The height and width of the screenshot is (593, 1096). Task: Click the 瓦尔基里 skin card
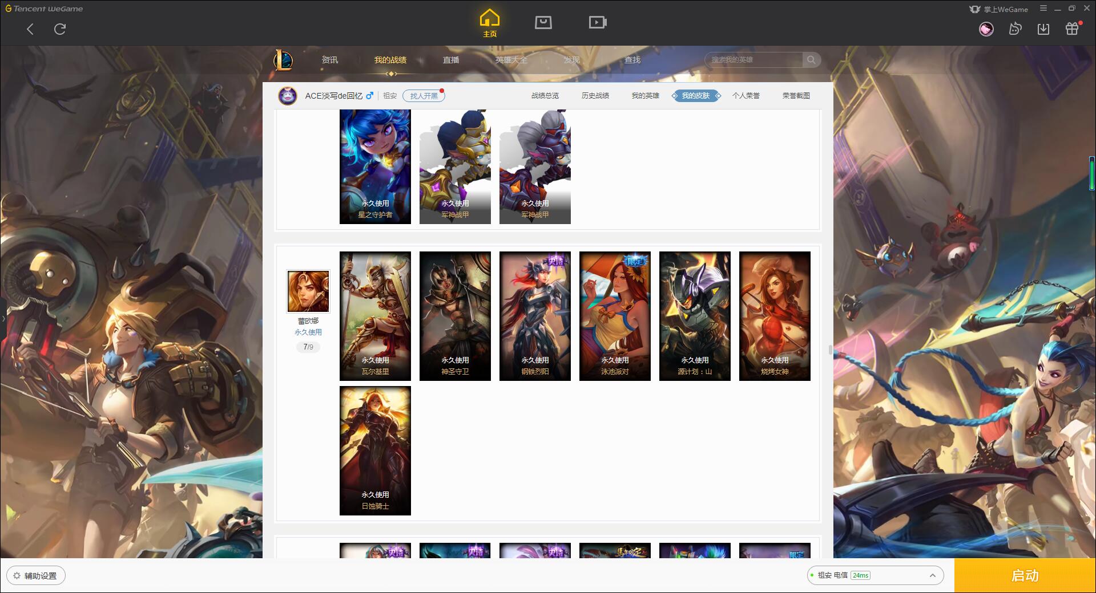[375, 316]
